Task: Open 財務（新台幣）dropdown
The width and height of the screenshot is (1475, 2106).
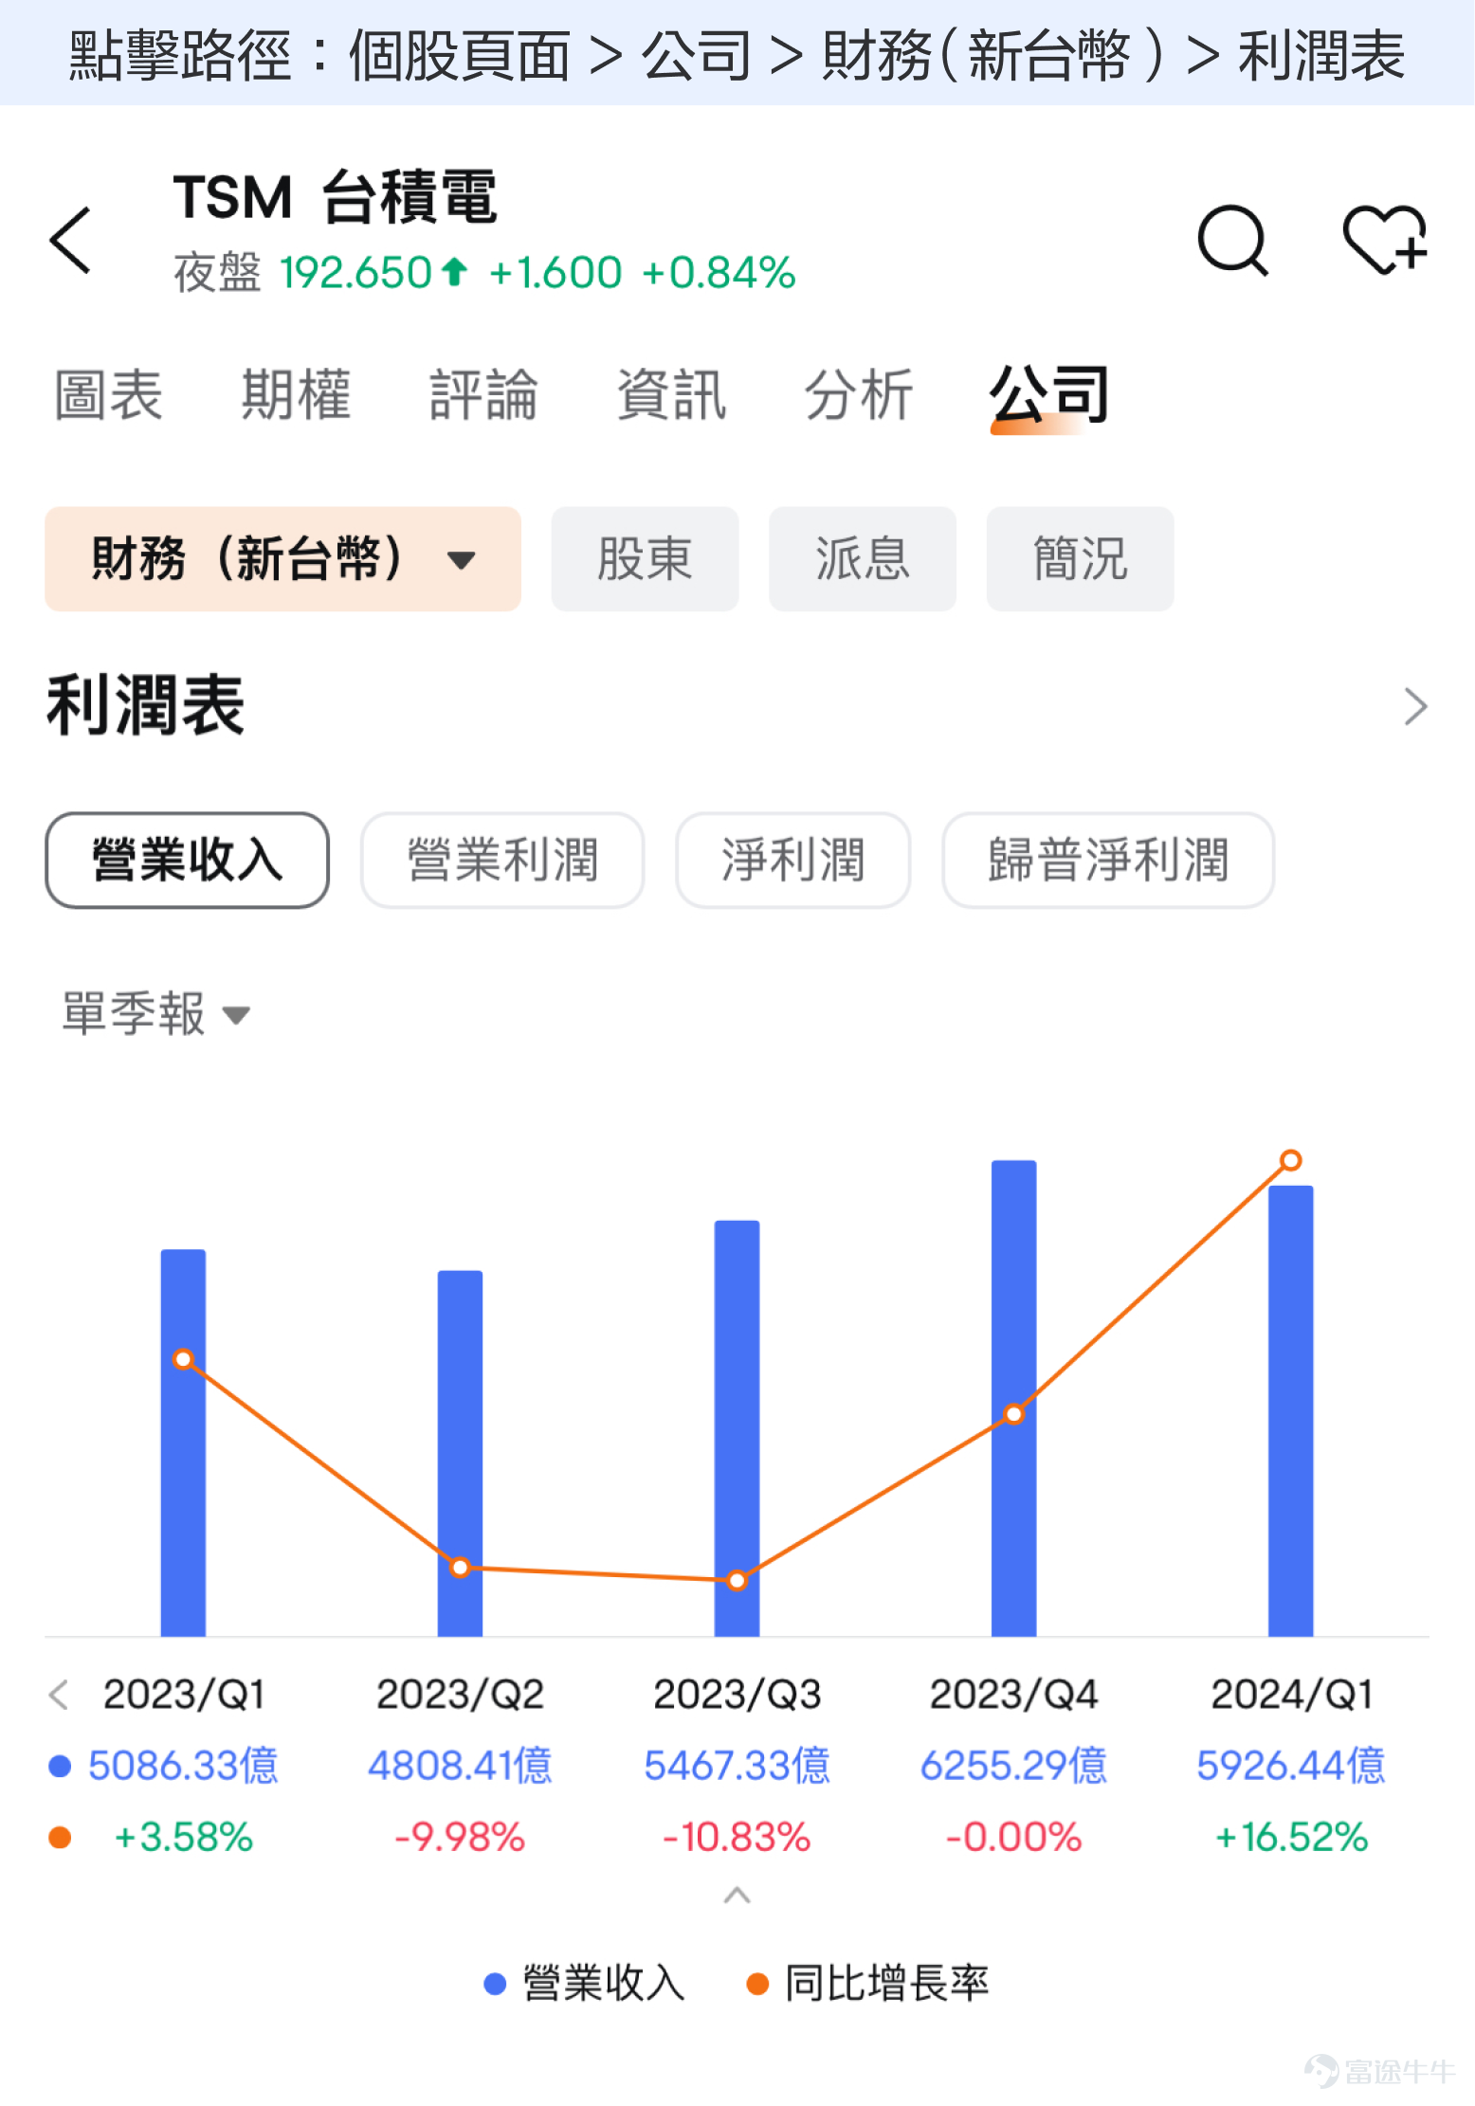Action: pyautogui.click(x=282, y=558)
